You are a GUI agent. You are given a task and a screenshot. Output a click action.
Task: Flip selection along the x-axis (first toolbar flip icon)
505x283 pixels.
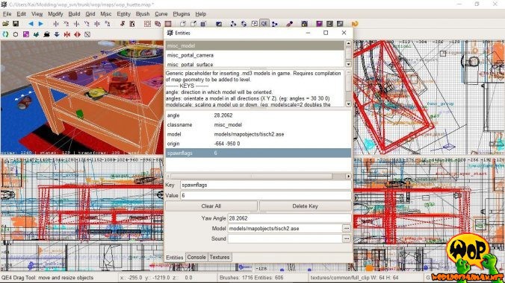tap(56, 24)
